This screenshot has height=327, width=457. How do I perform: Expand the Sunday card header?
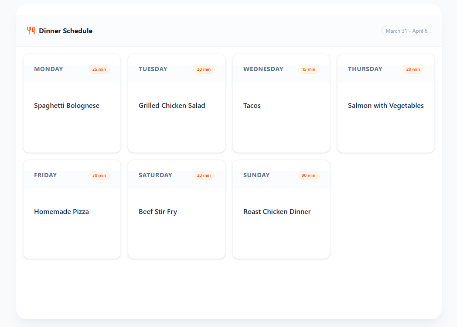point(281,175)
